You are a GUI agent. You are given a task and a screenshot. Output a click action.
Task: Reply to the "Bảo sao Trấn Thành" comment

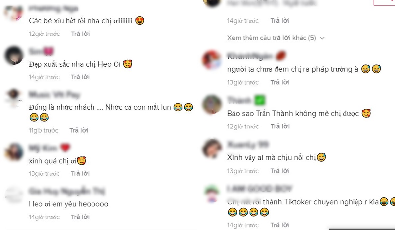[280, 126]
